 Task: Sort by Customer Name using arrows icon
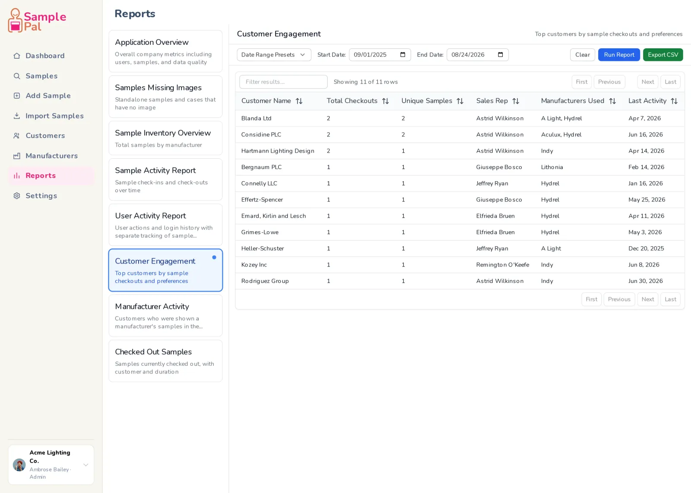[299, 101]
